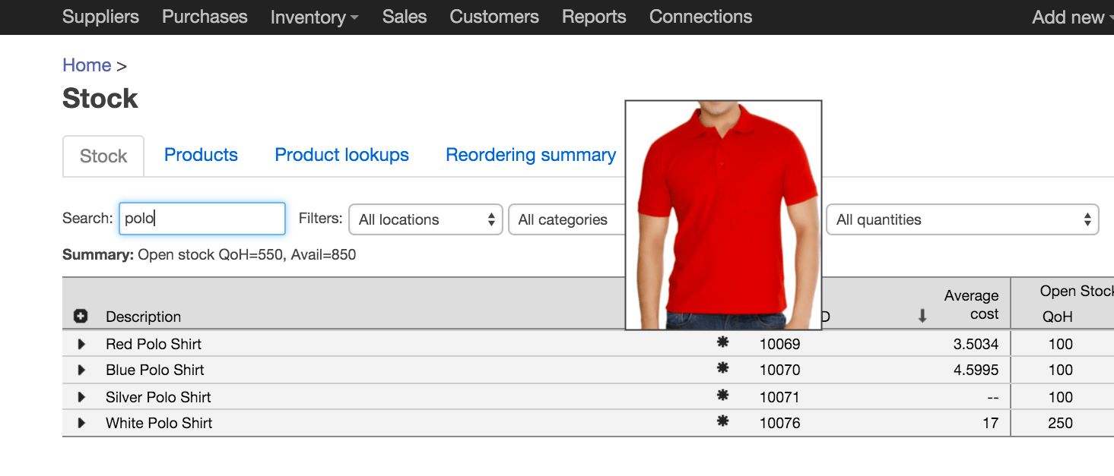Screen dimensions: 1114x476
Task: Click product ID 10071
Action: 780,397
